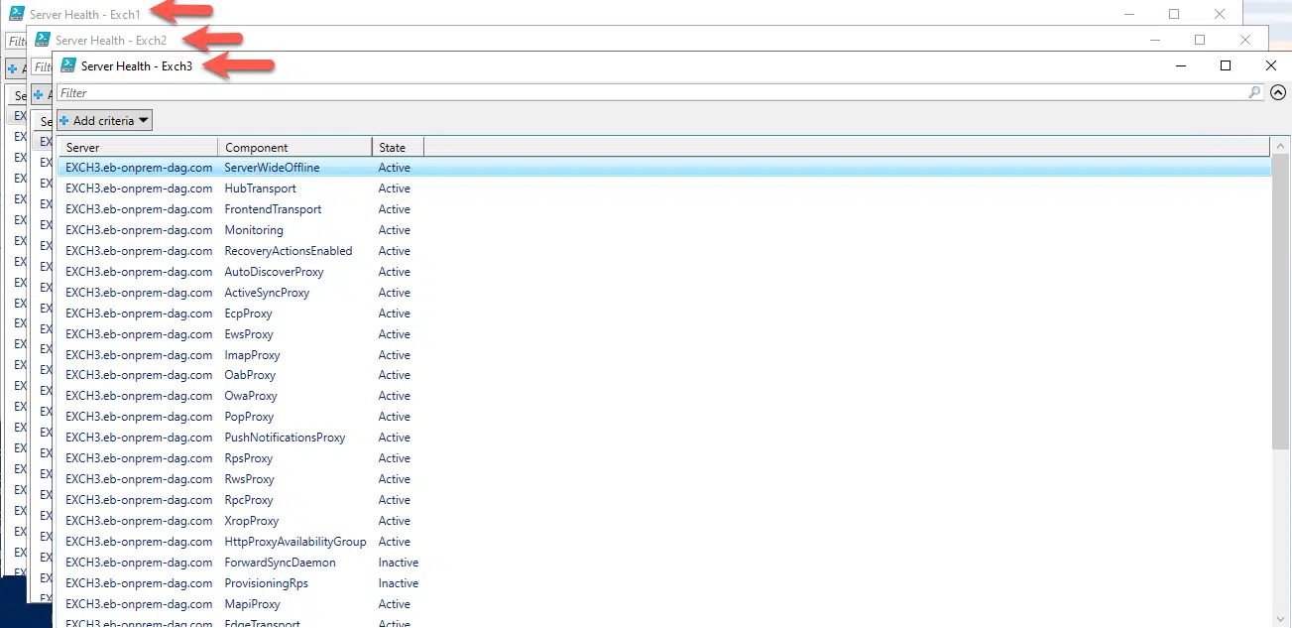The image size is (1292, 628).
Task: Click the Inactive state of ForwardSyncDaemon
Action: (x=399, y=563)
